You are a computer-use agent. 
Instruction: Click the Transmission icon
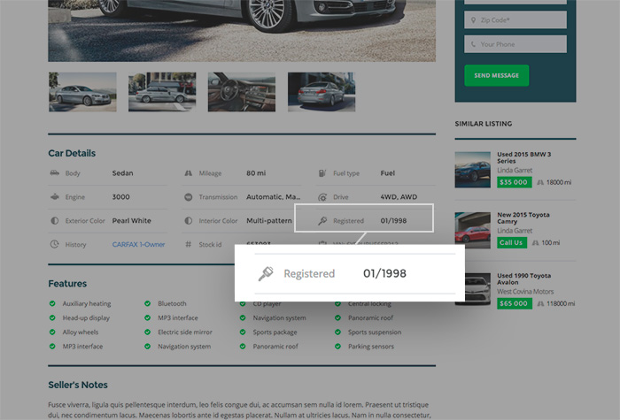(x=188, y=197)
